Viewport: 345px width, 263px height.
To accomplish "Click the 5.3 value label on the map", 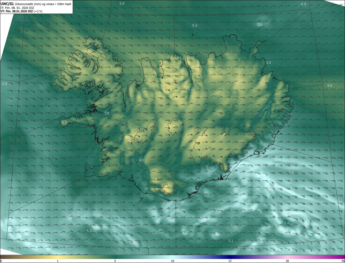I will pyautogui.click(x=195, y=25).
